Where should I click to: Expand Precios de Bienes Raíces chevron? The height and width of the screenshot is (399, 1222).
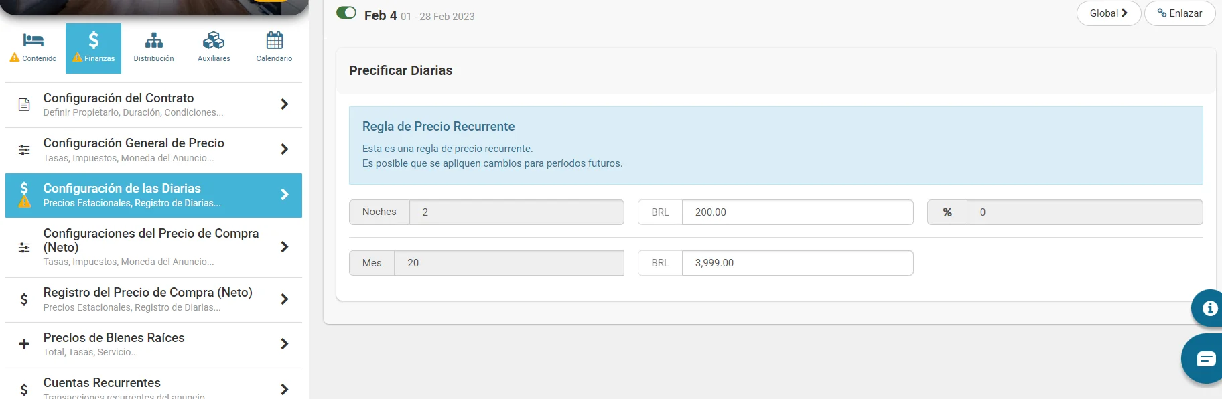[x=285, y=344]
